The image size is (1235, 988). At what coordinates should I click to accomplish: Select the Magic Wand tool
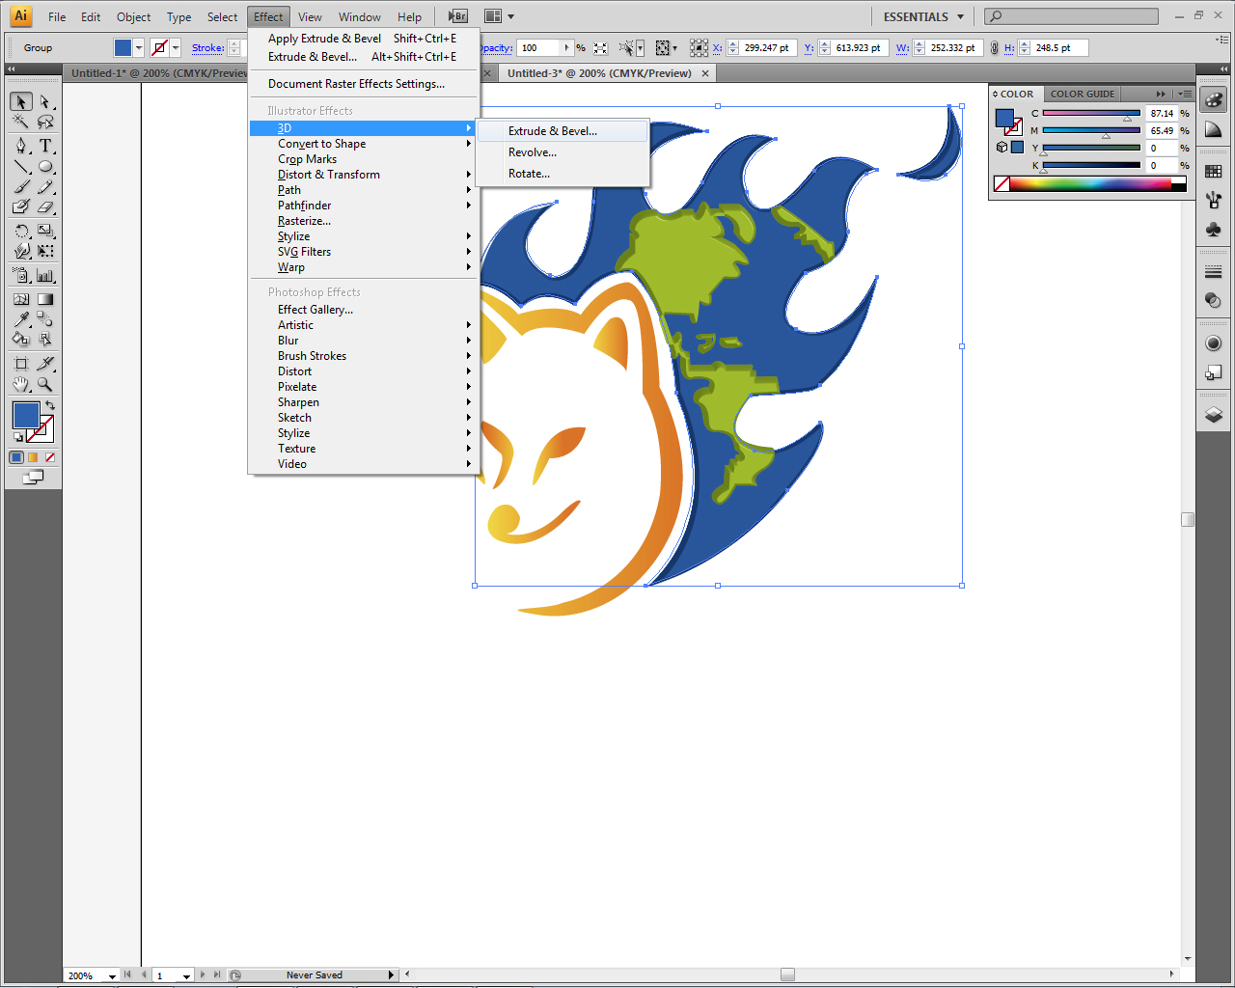(19, 123)
